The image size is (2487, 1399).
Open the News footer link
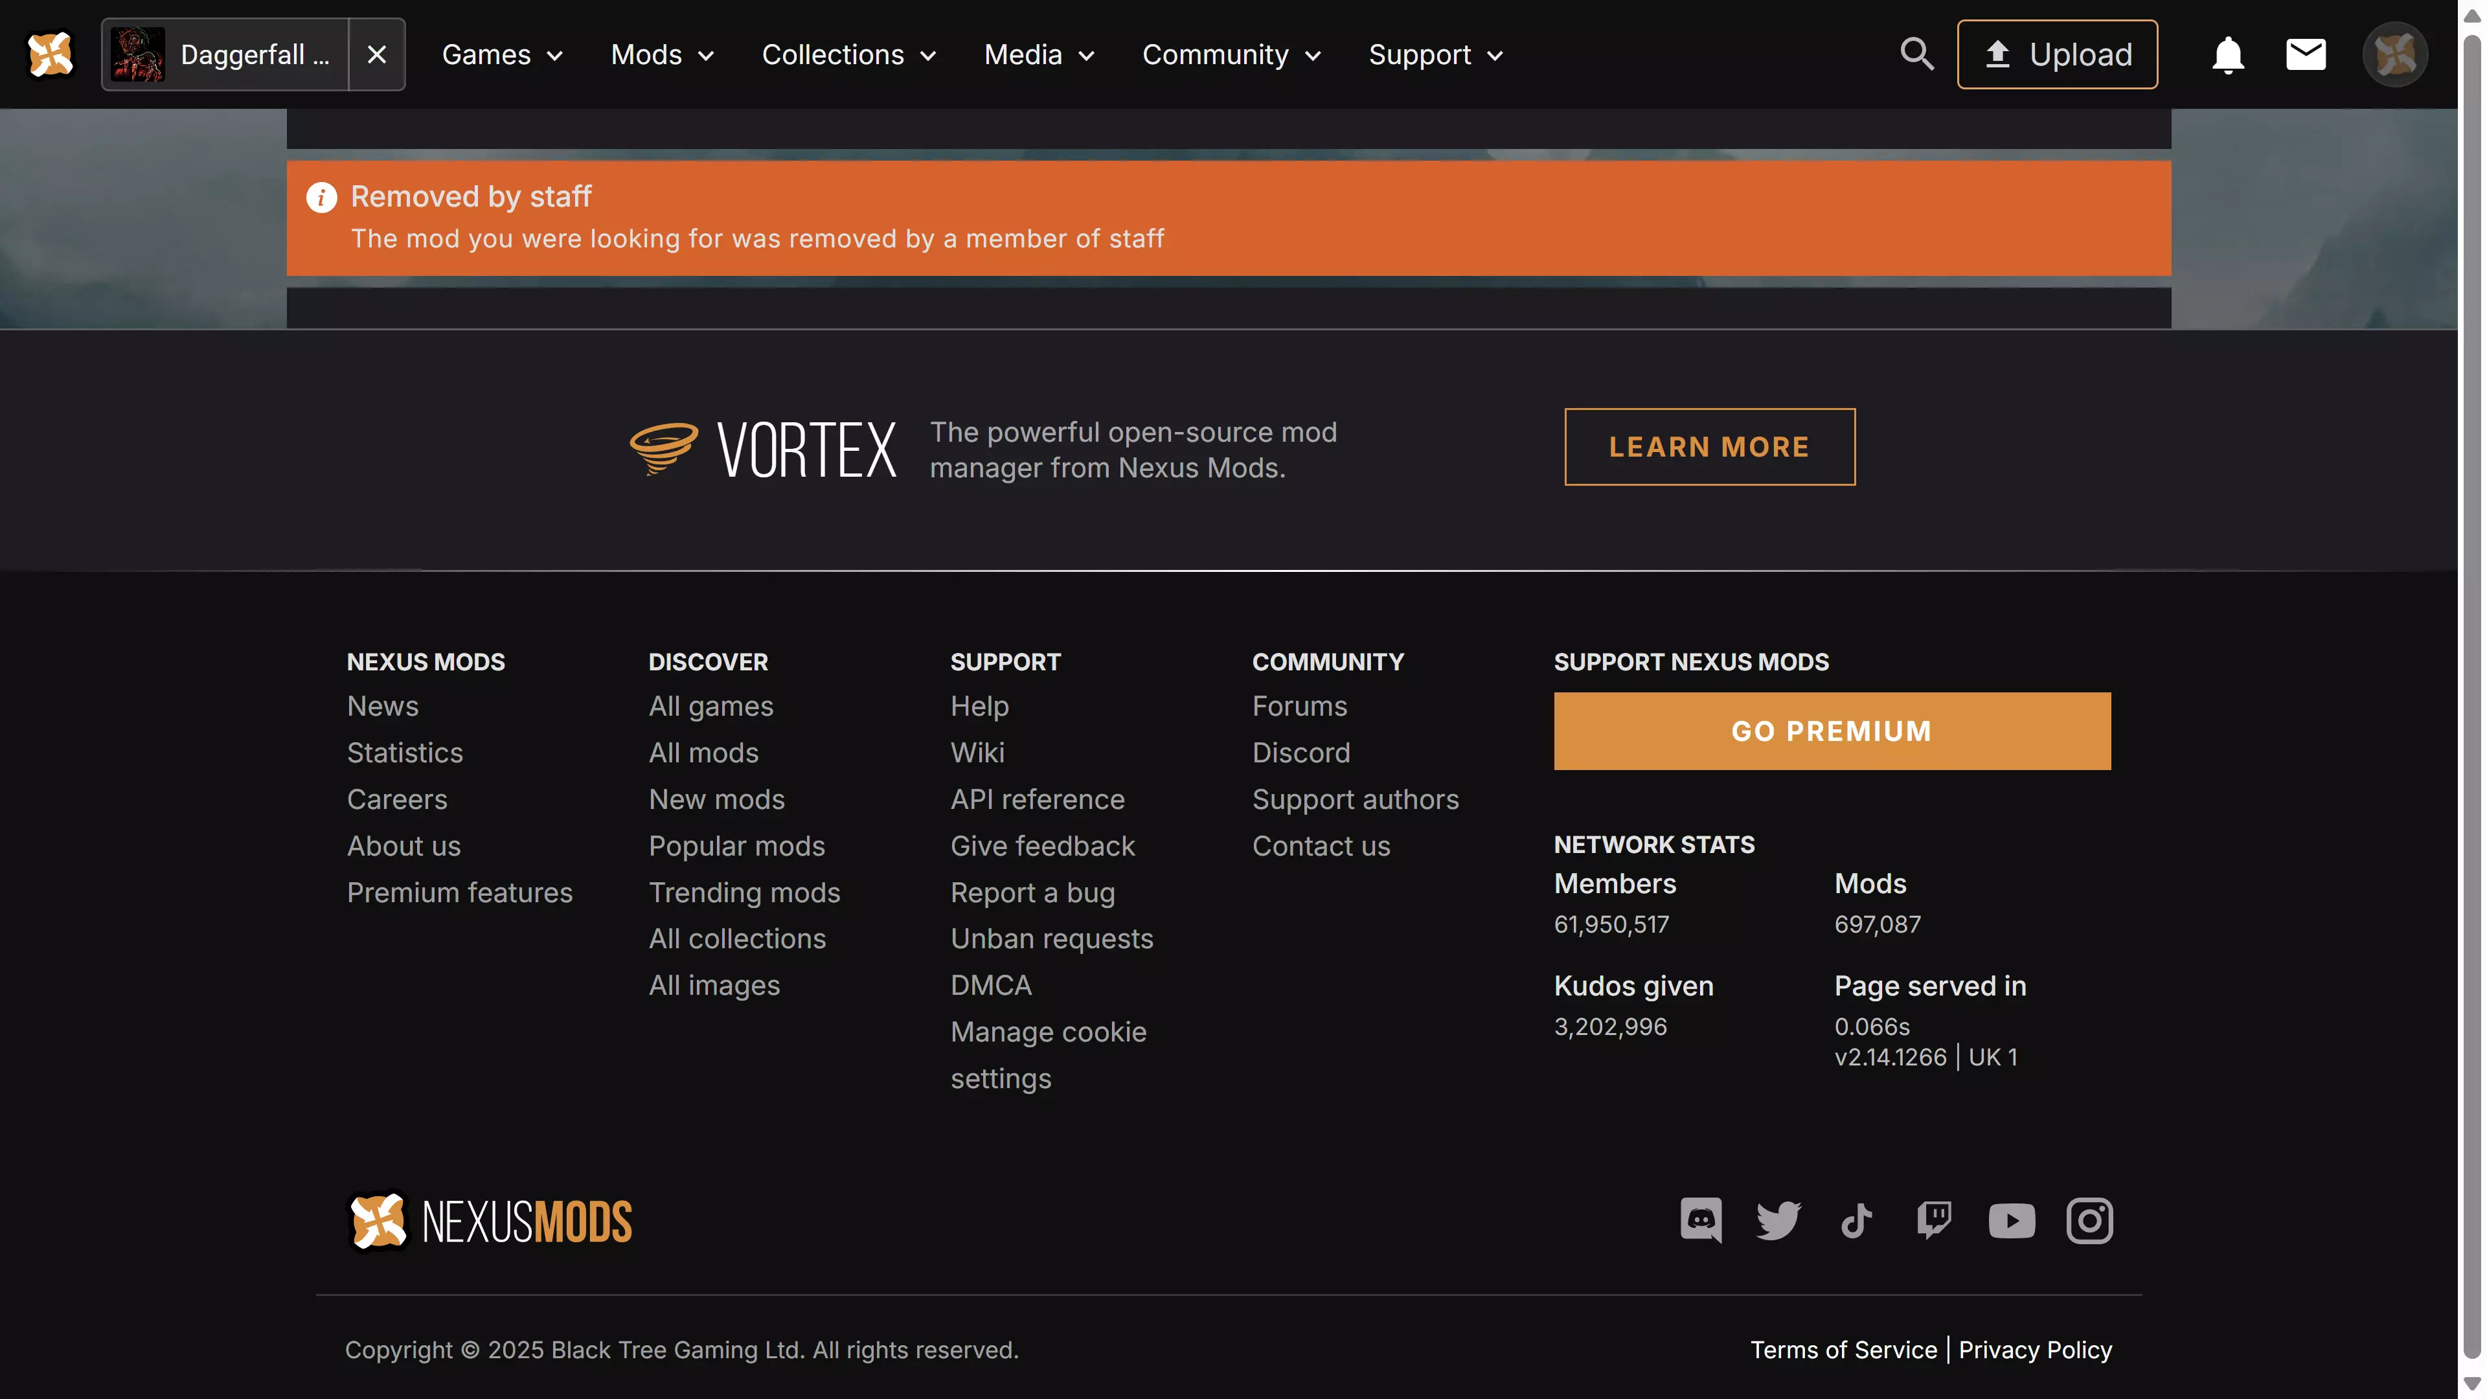[382, 706]
